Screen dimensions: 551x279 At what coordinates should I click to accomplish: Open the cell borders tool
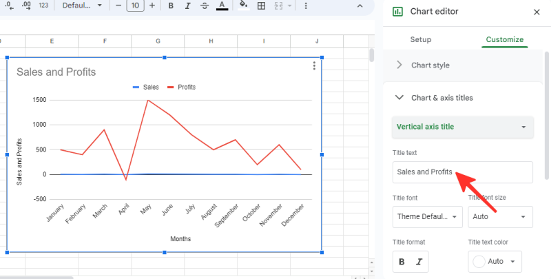pos(261,6)
